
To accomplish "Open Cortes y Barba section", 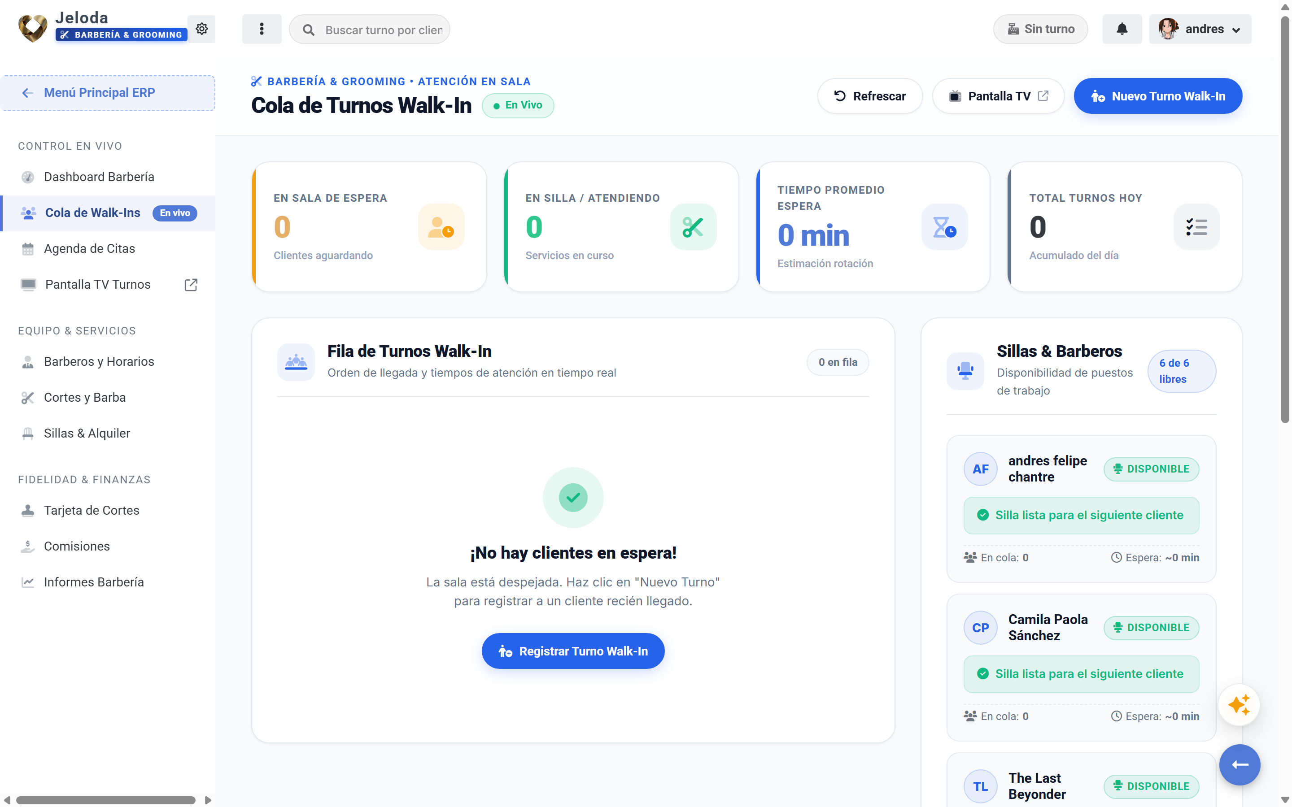I will pyautogui.click(x=109, y=398).
